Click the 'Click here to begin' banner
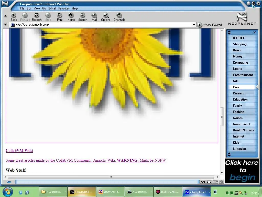262x197 pixels. (242, 171)
